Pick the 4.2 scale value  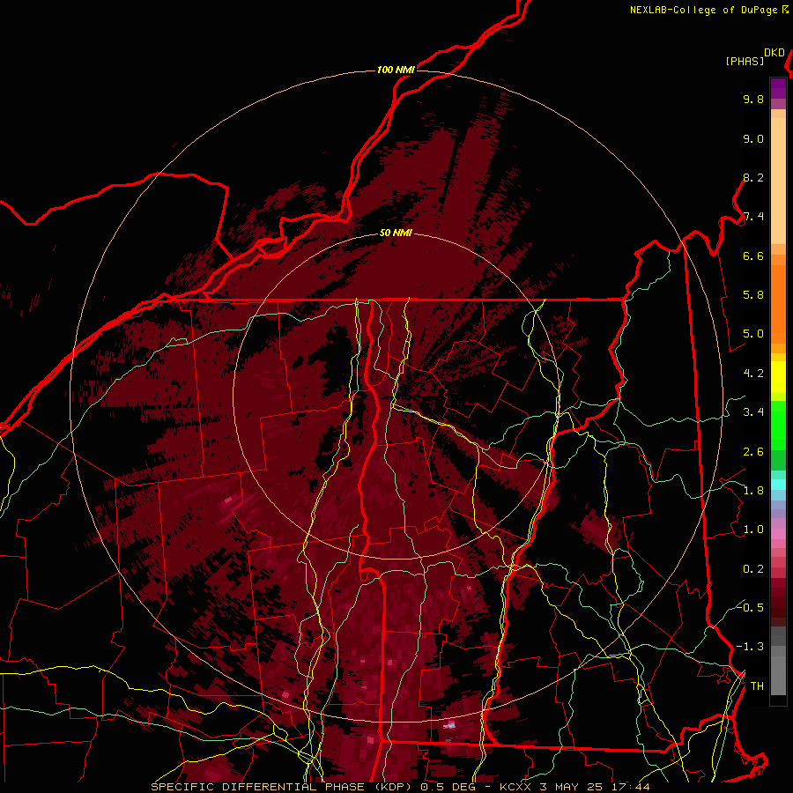pyautogui.click(x=753, y=374)
